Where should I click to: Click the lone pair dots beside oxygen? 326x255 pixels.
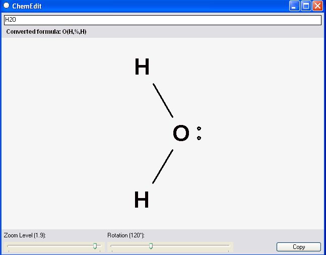coord(199,134)
